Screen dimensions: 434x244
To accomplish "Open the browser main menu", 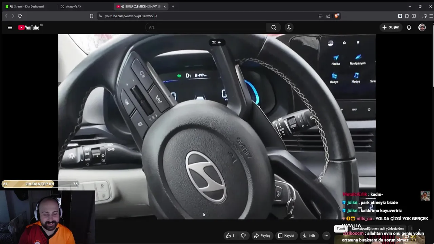I will (431, 16).
